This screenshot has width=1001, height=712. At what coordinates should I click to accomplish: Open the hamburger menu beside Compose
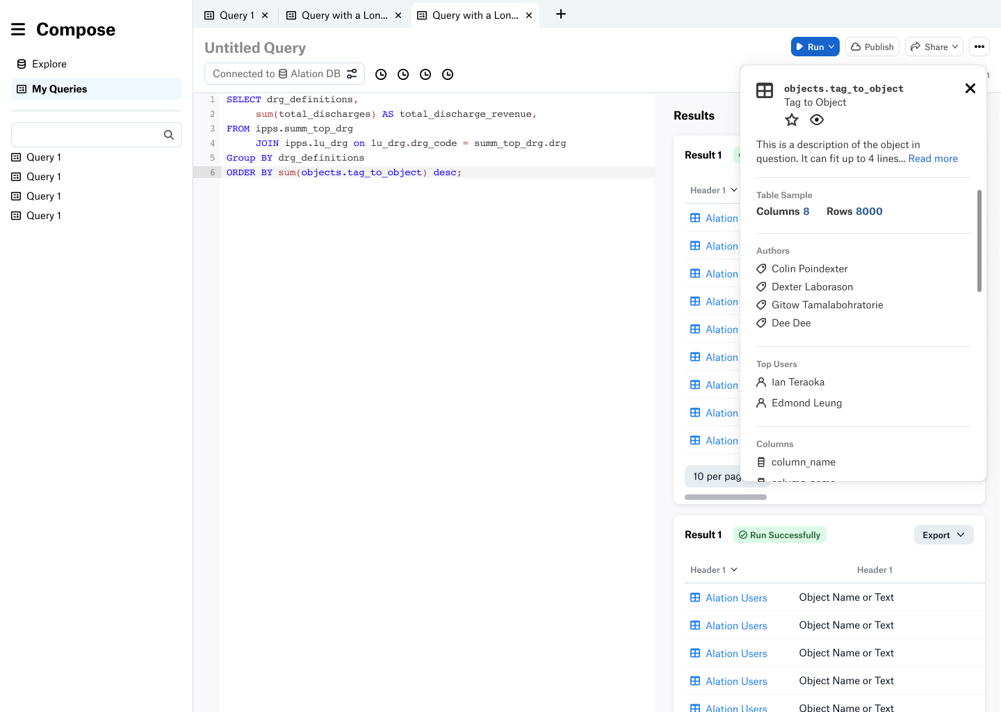(x=18, y=29)
